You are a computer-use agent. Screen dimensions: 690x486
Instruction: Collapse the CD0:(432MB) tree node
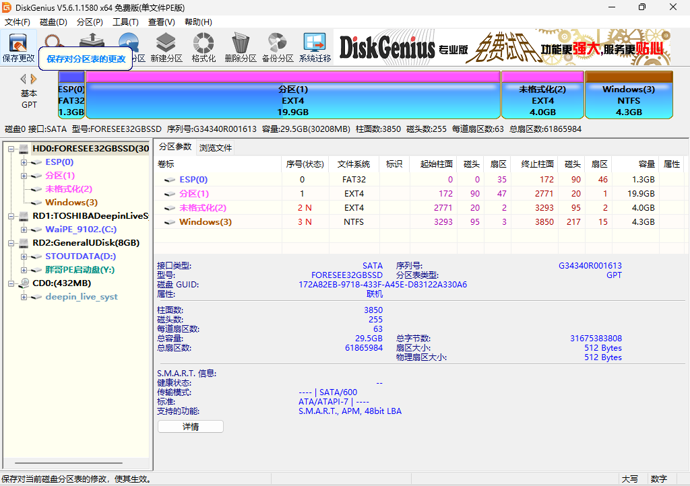pyautogui.click(x=11, y=283)
